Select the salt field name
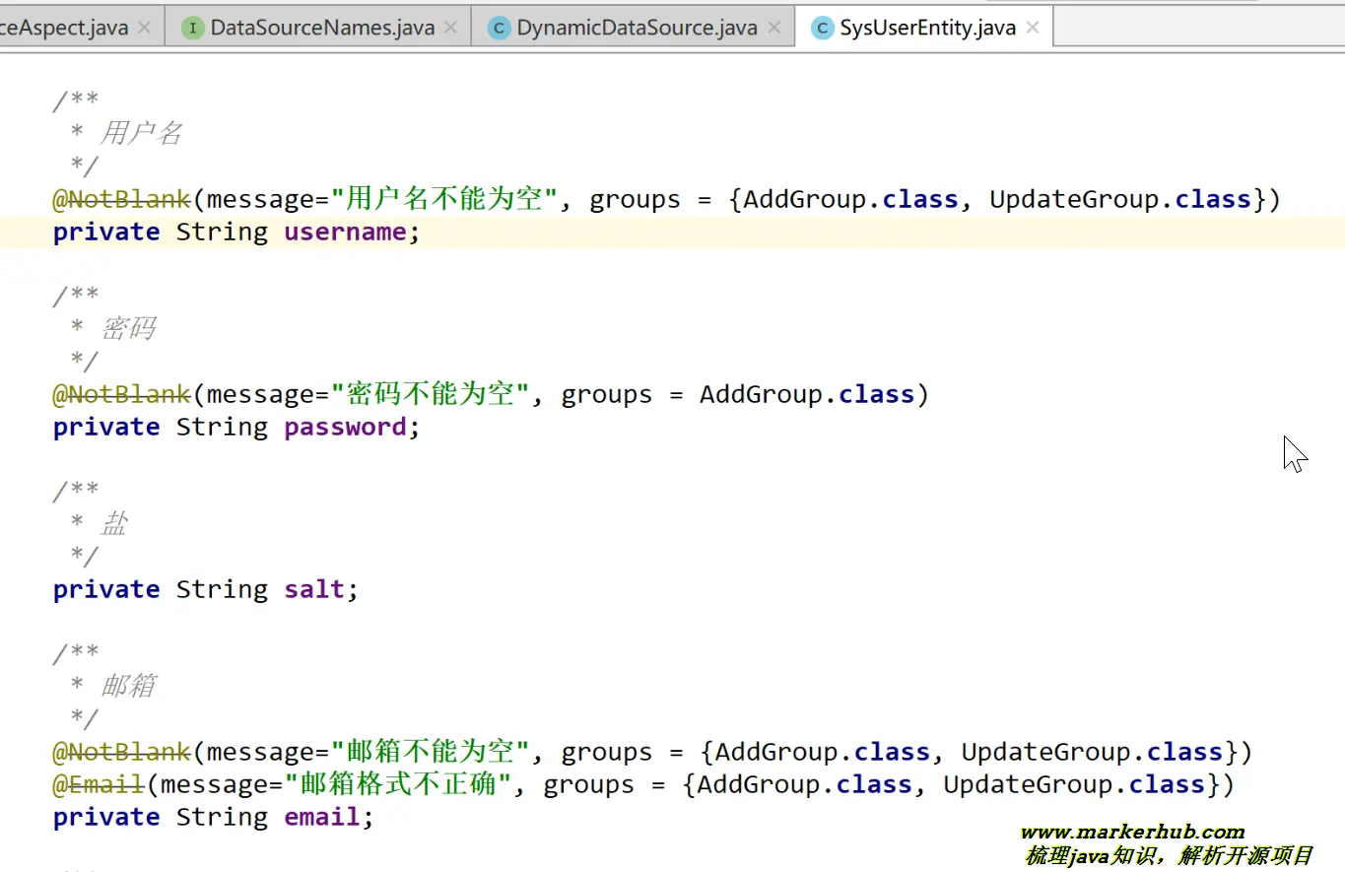Viewport: 1345px width, 872px height. pyautogui.click(x=313, y=588)
